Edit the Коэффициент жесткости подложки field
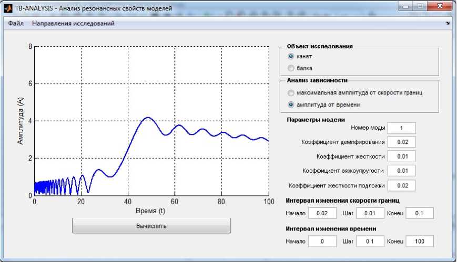The height and width of the screenshot is (262, 457). click(401, 185)
